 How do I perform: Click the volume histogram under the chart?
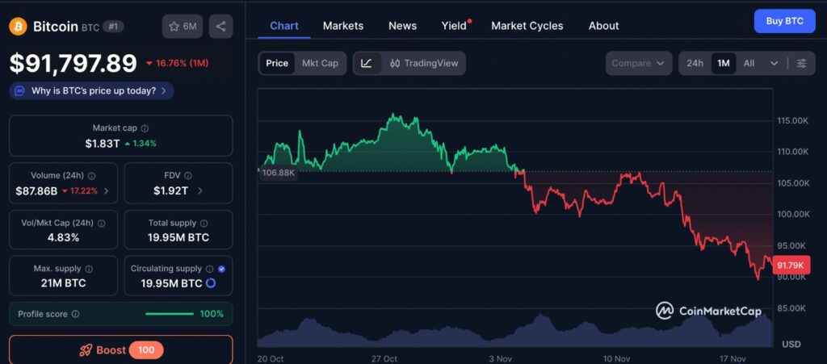(514, 333)
